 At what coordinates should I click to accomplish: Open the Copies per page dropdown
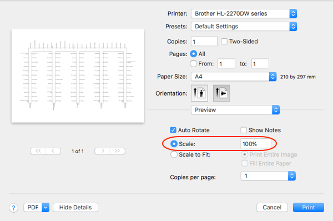pyautogui.click(x=268, y=176)
